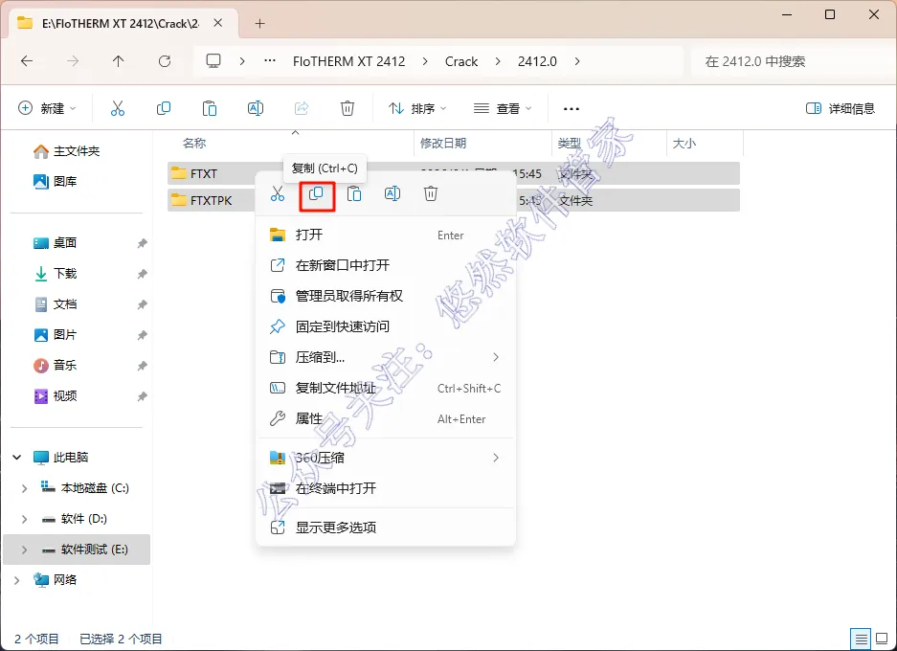Click the Share icon in the main toolbar
Viewport: 897px width, 651px height.
point(302,108)
